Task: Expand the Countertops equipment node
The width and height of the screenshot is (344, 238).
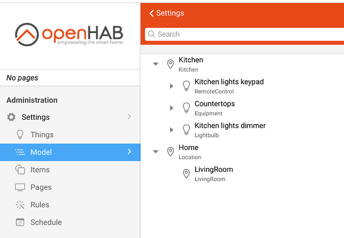Action: 172,108
